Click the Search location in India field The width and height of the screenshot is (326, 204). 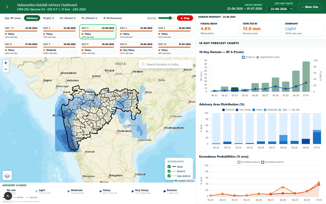(166, 64)
